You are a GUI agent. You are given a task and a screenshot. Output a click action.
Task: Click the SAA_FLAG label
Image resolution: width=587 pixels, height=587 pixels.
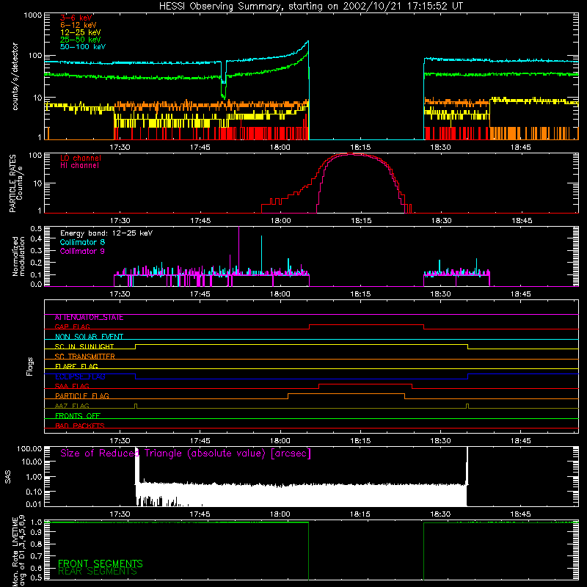click(x=72, y=387)
